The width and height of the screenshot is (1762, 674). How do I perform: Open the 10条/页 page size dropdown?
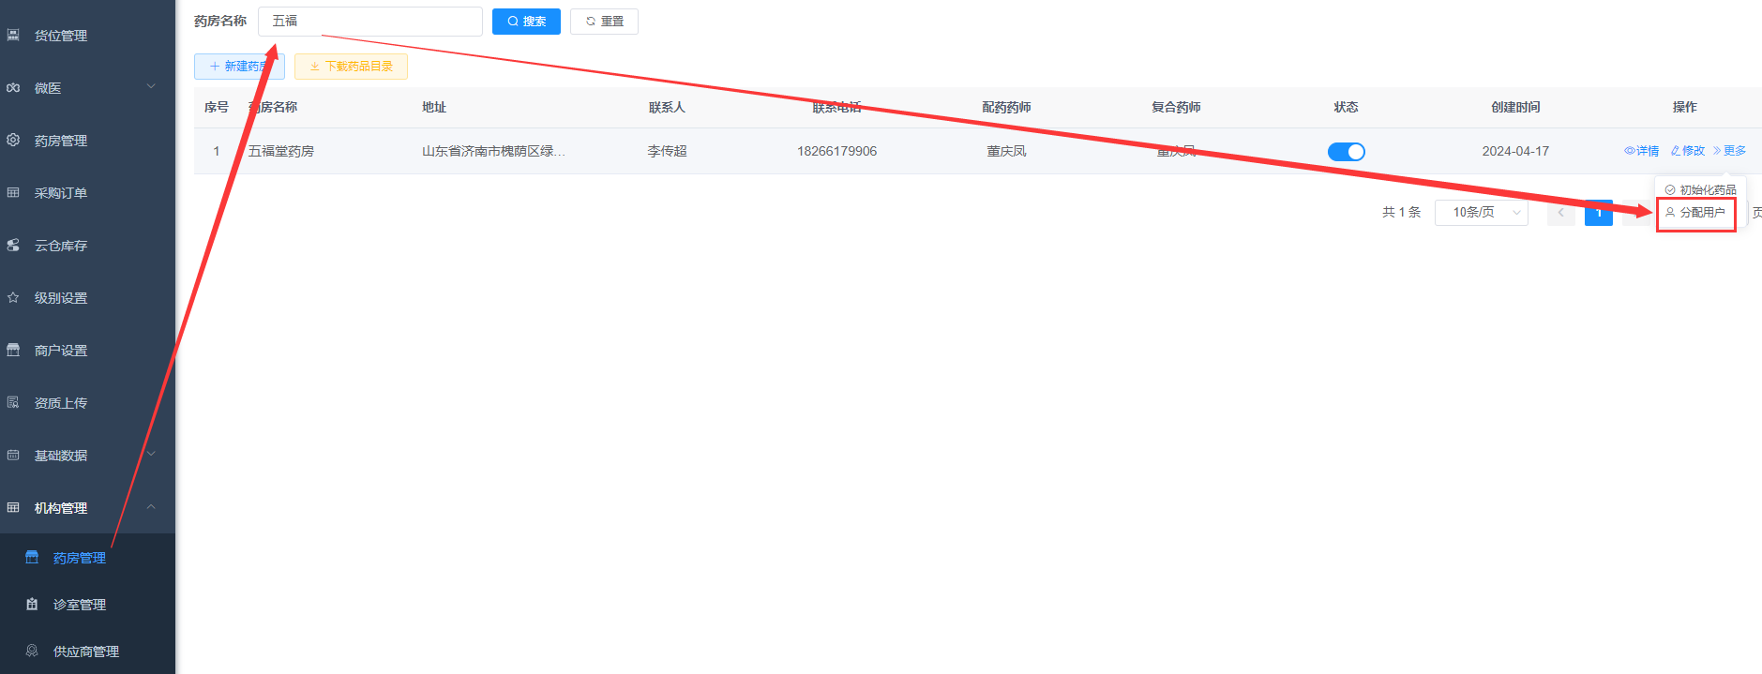(1481, 213)
